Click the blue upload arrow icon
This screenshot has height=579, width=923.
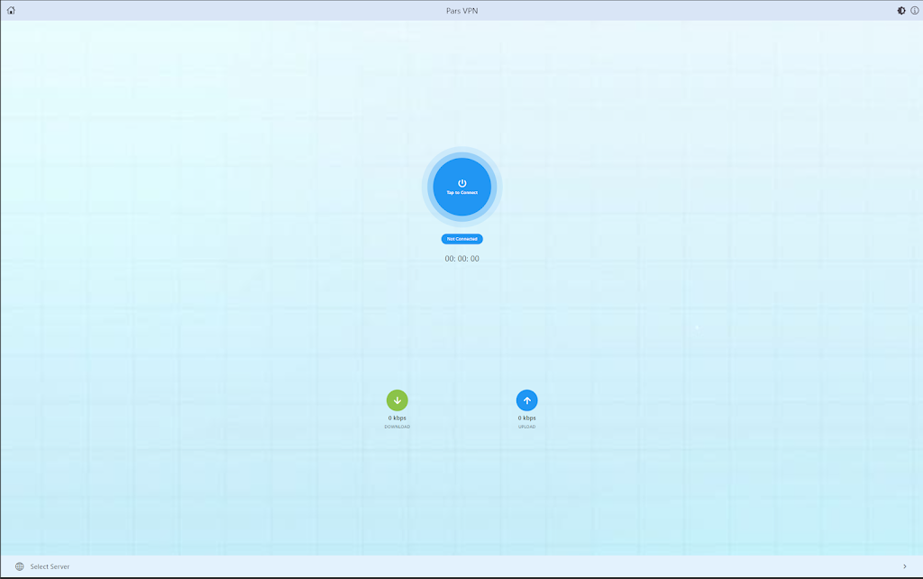[526, 400]
